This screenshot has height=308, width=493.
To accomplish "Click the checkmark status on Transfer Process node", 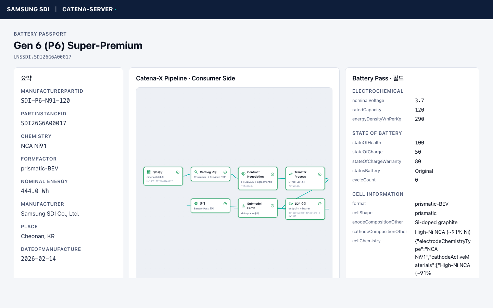I will coord(320,174).
